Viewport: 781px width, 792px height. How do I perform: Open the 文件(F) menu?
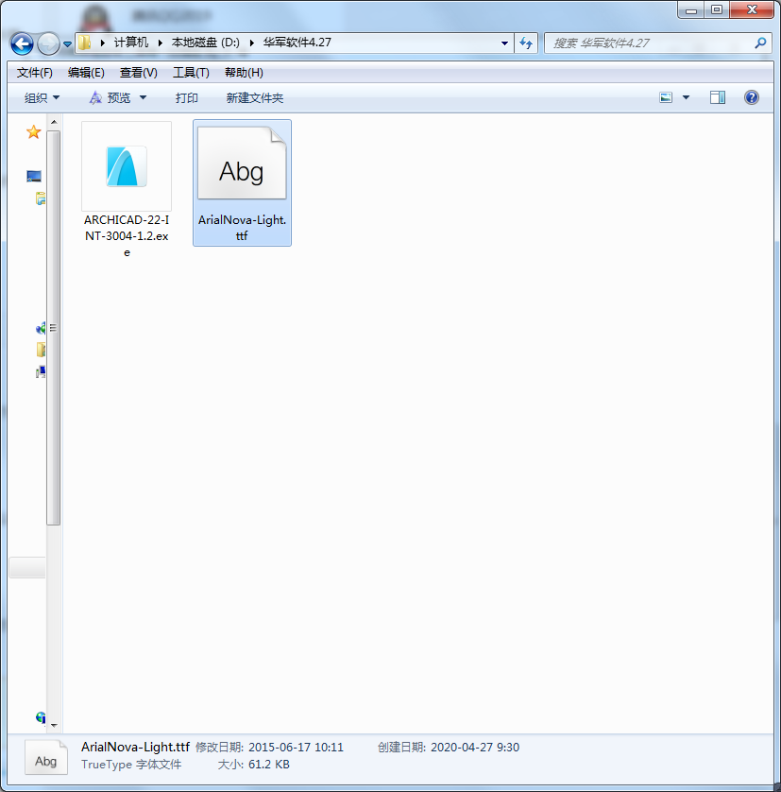34,73
